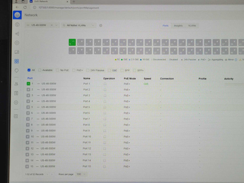Click the browser address bar URL
The height and width of the screenshot is (183, 244).
(x=69, y=8)
